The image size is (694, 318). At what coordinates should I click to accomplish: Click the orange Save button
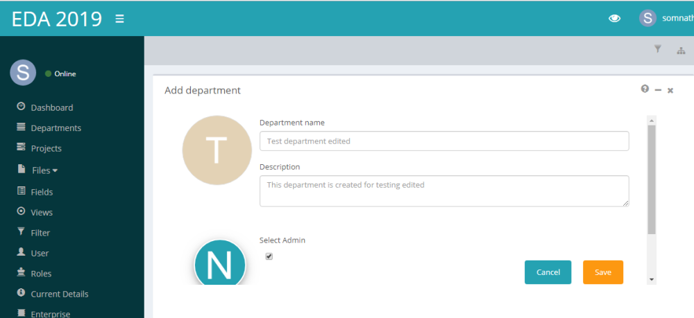click(602, 272)
